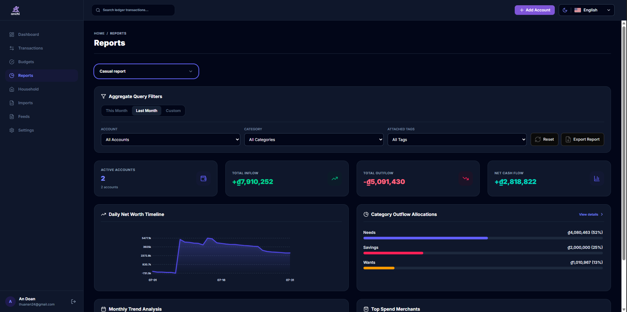Click the logout icon beside An Doan
The image size is (627, 312).
(x=73, y=302)
